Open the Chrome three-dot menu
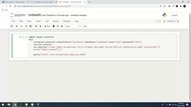This screenshot has height=107, width=191. click(x=188, y=6)
